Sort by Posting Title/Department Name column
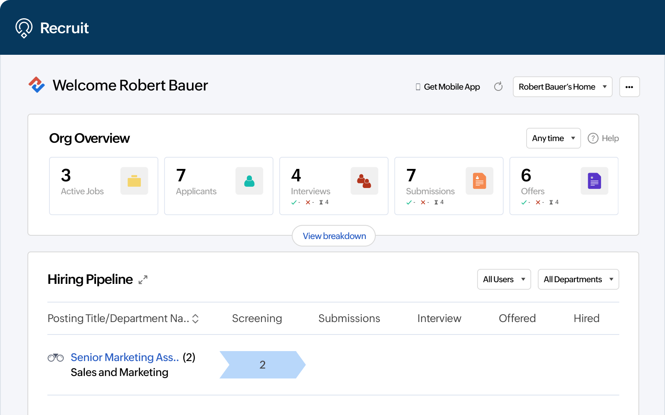This screenshot has width=665, height=415. [195, 319]
